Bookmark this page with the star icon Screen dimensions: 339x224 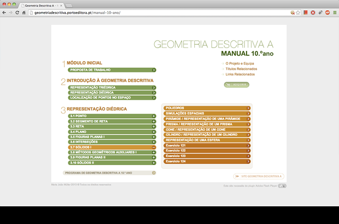click(x=299, y=12)
